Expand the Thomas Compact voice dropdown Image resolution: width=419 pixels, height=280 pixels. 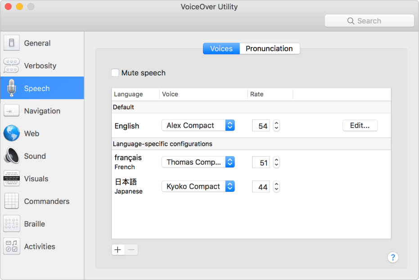click(x=198, y=162)
